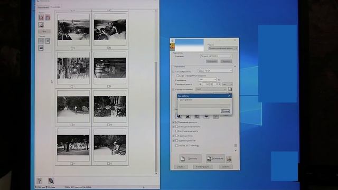Click the auto-locate marquee icon in preview toolbar
The width and height of the screenshot is (338, 190).
[x=41, y=17]
